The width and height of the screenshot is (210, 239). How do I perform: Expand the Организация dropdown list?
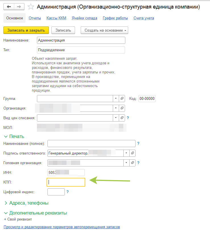pos(116,108)
